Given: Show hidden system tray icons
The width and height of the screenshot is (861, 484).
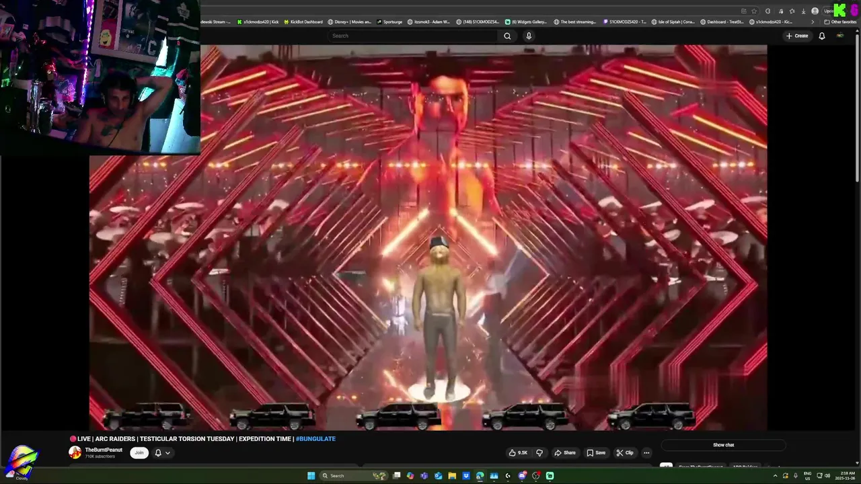Looking at the screenshot, I should coord(776,476).
